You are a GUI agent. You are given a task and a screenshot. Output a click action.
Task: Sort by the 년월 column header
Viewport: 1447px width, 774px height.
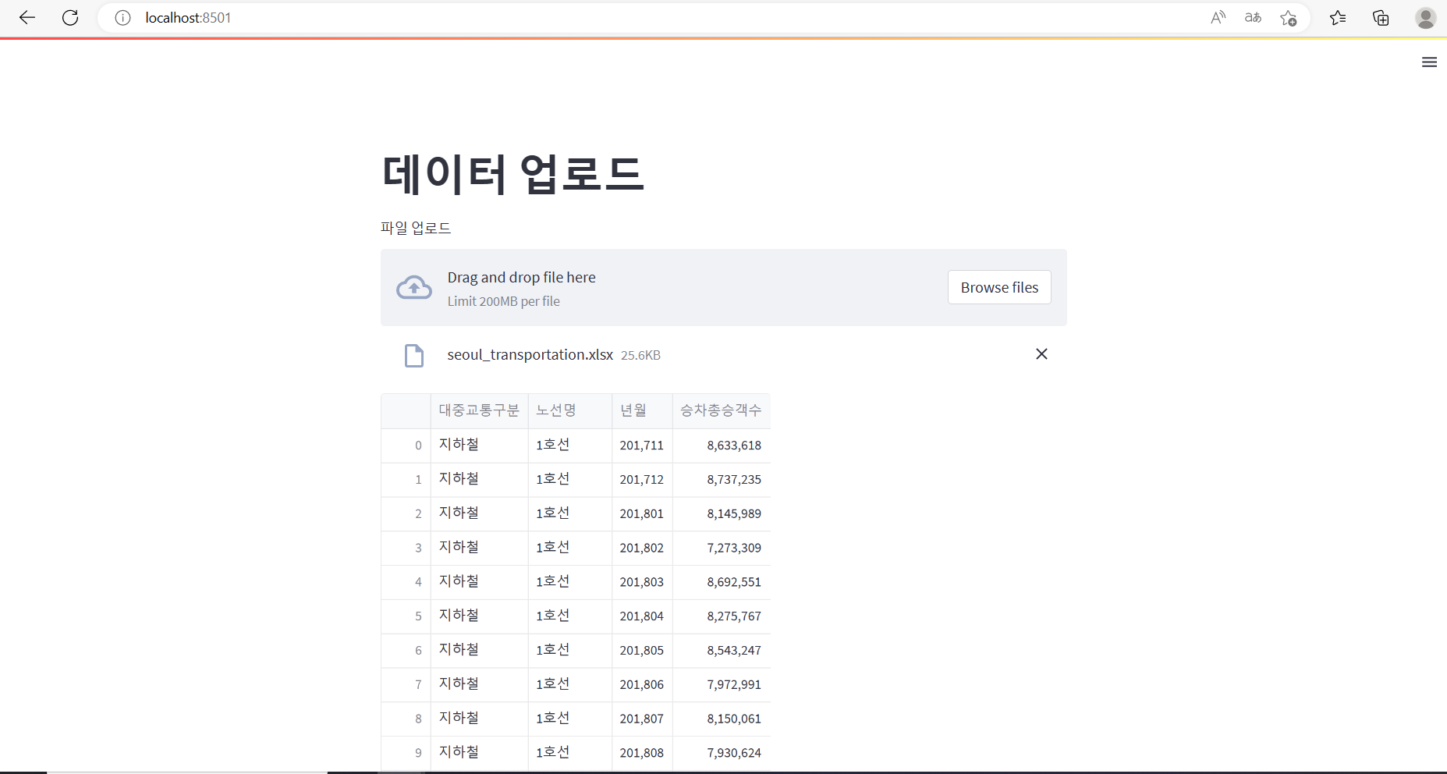(x=643, y=410)
